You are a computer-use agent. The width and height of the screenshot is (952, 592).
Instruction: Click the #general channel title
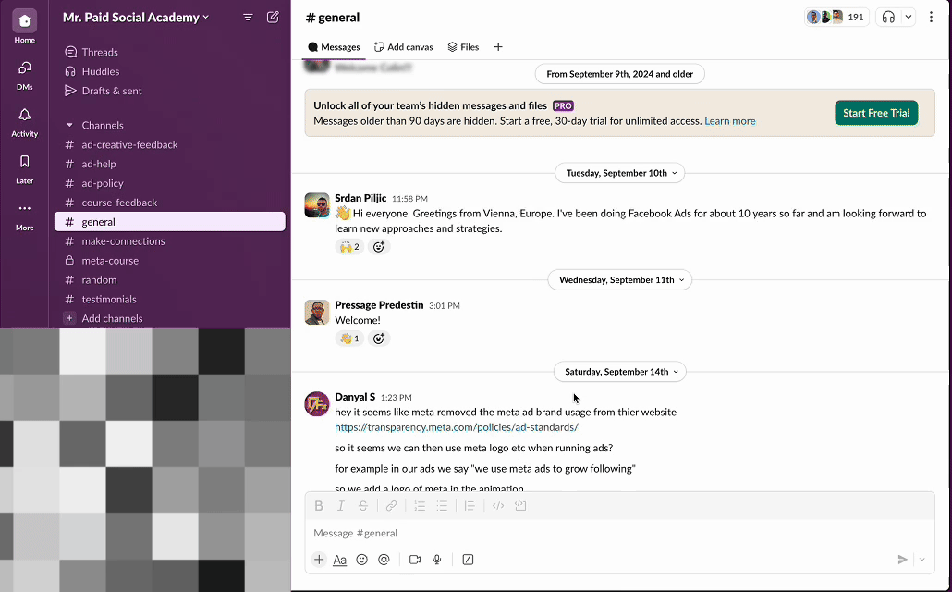[333, 18]
